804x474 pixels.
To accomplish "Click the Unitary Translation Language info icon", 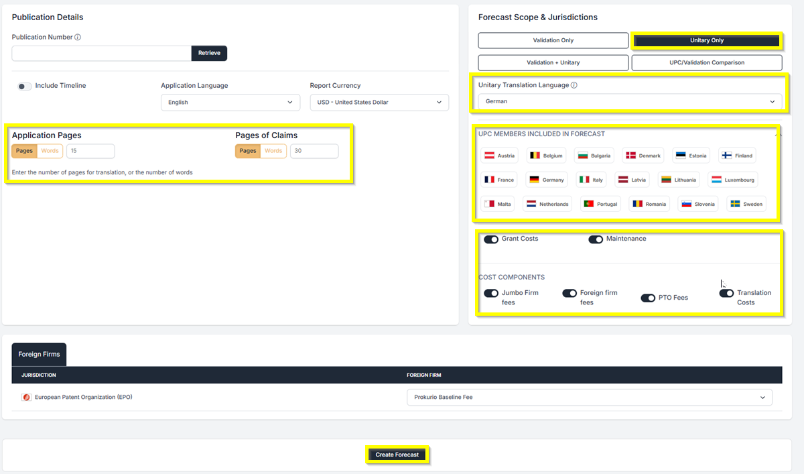I will tap(574, 86).
